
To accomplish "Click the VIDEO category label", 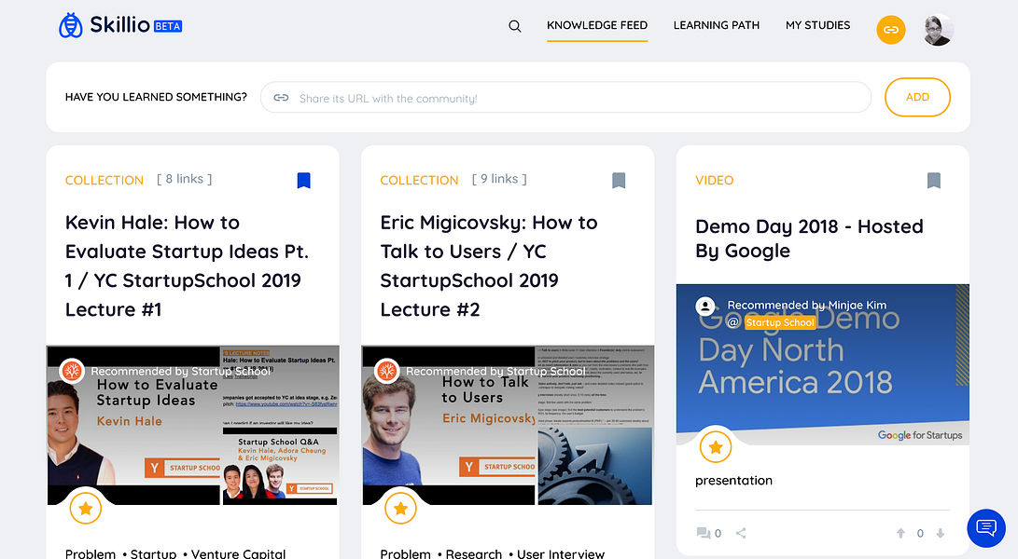I will 714,181.
